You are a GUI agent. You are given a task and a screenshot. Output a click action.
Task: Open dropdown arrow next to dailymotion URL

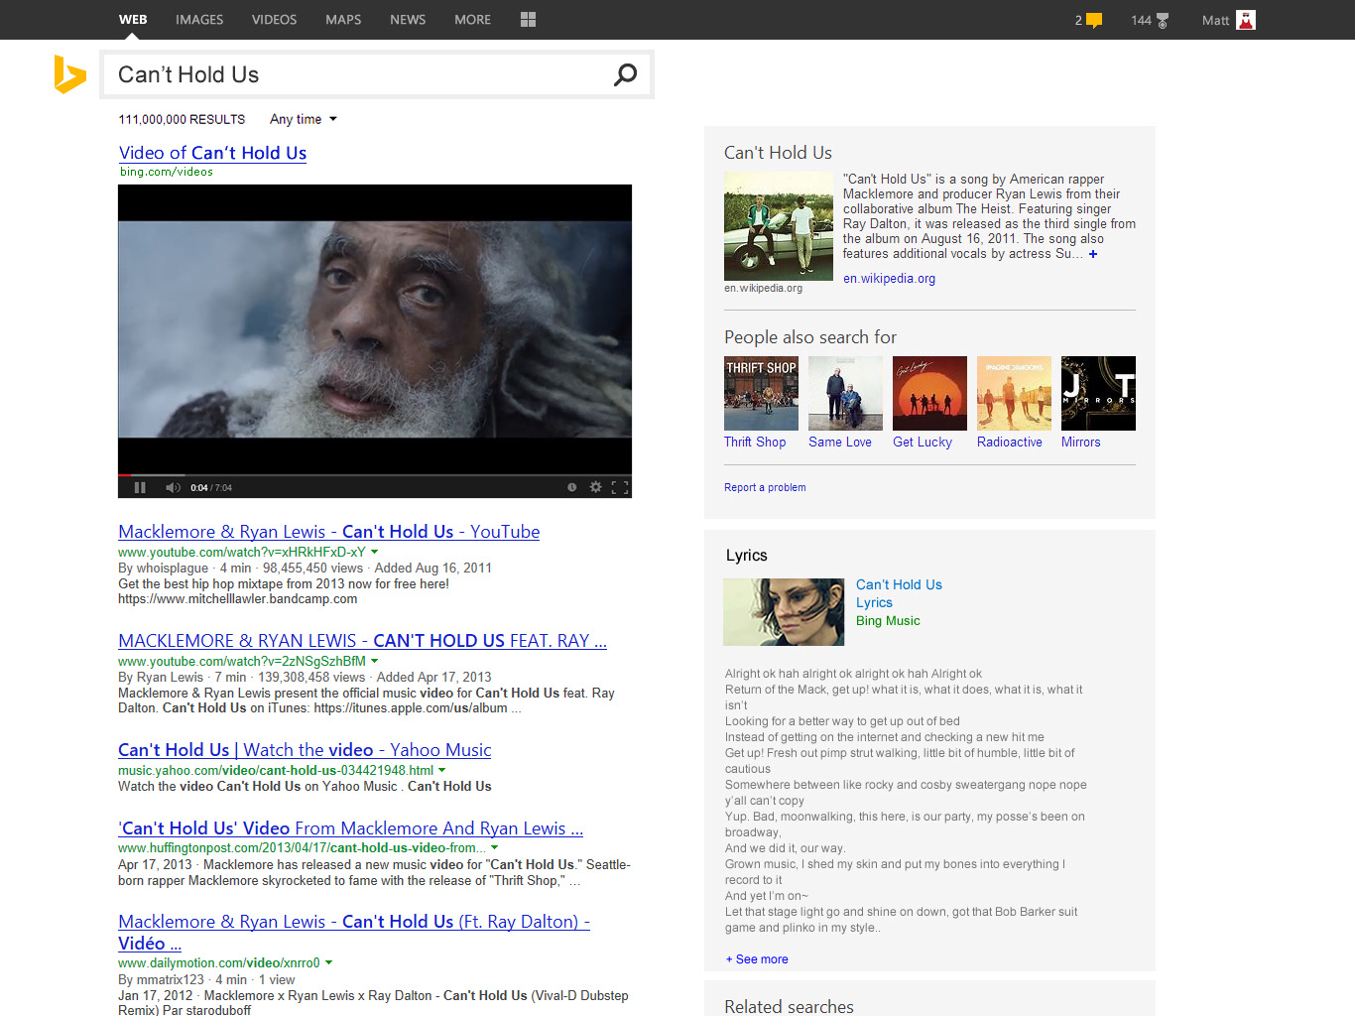tap(328, 962)
